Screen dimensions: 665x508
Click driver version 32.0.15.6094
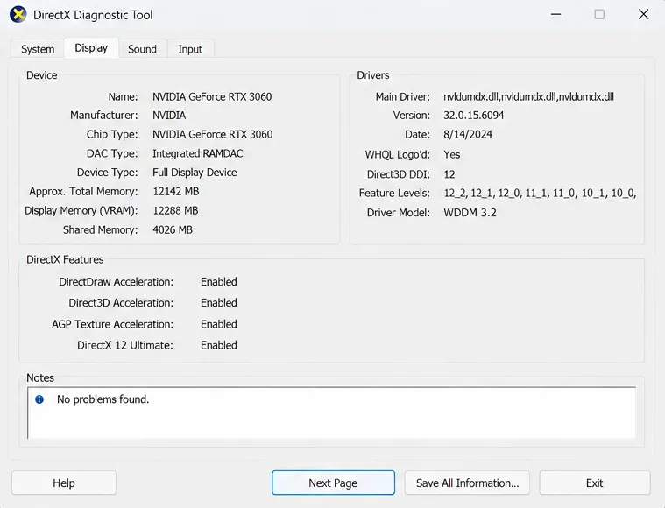pyautogui.click(x=474, y=116)
